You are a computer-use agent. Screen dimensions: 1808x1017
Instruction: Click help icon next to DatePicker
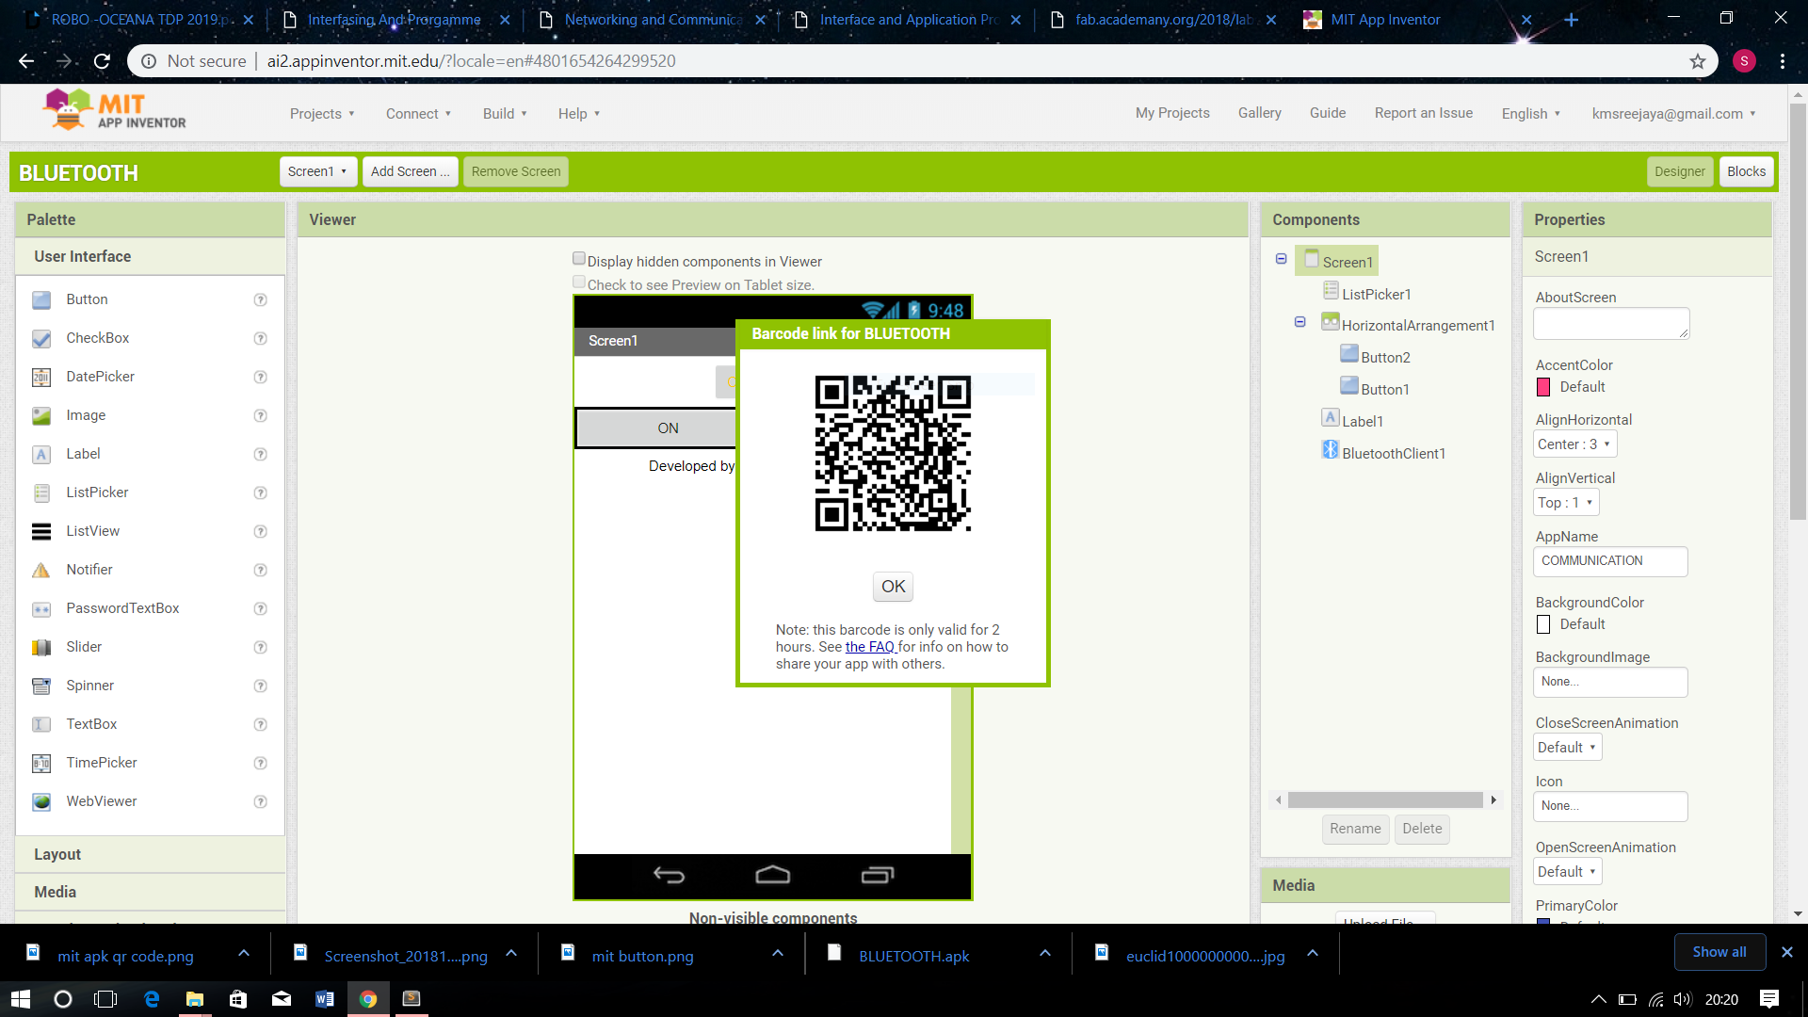261,377
